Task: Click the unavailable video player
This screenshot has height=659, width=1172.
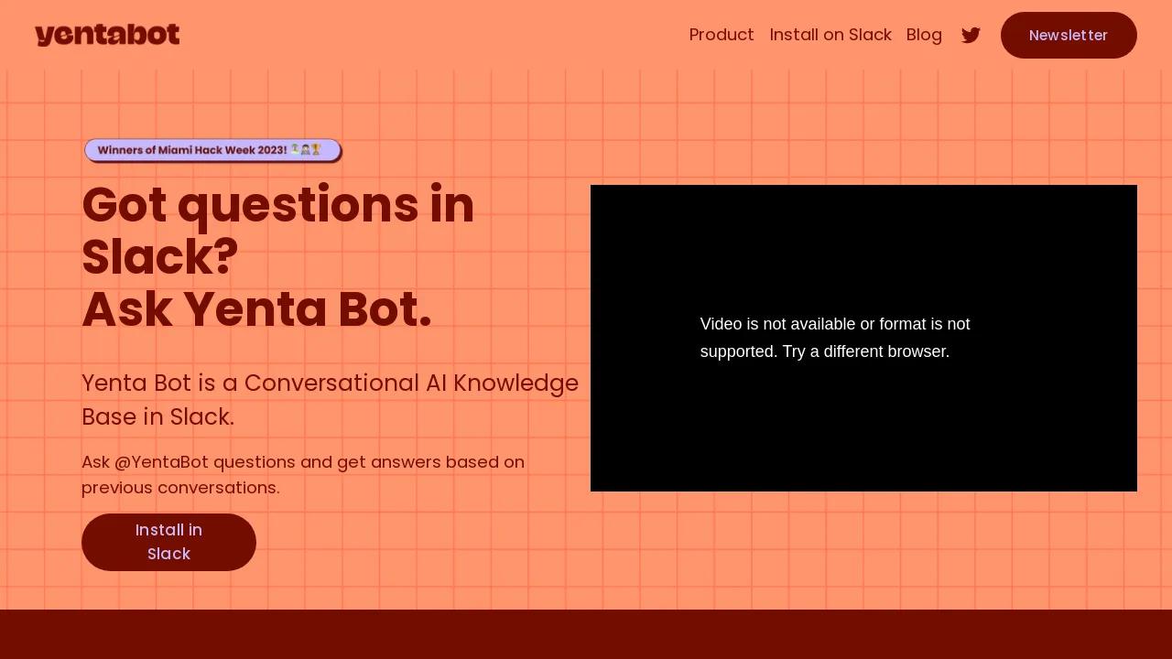Action: coord(863,338)
